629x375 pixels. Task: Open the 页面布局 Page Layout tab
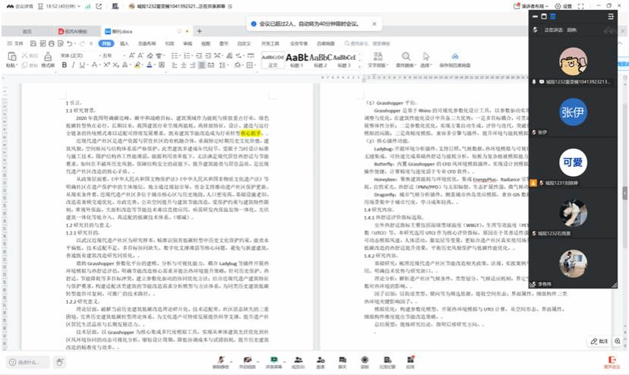click(x=147, y=43)
